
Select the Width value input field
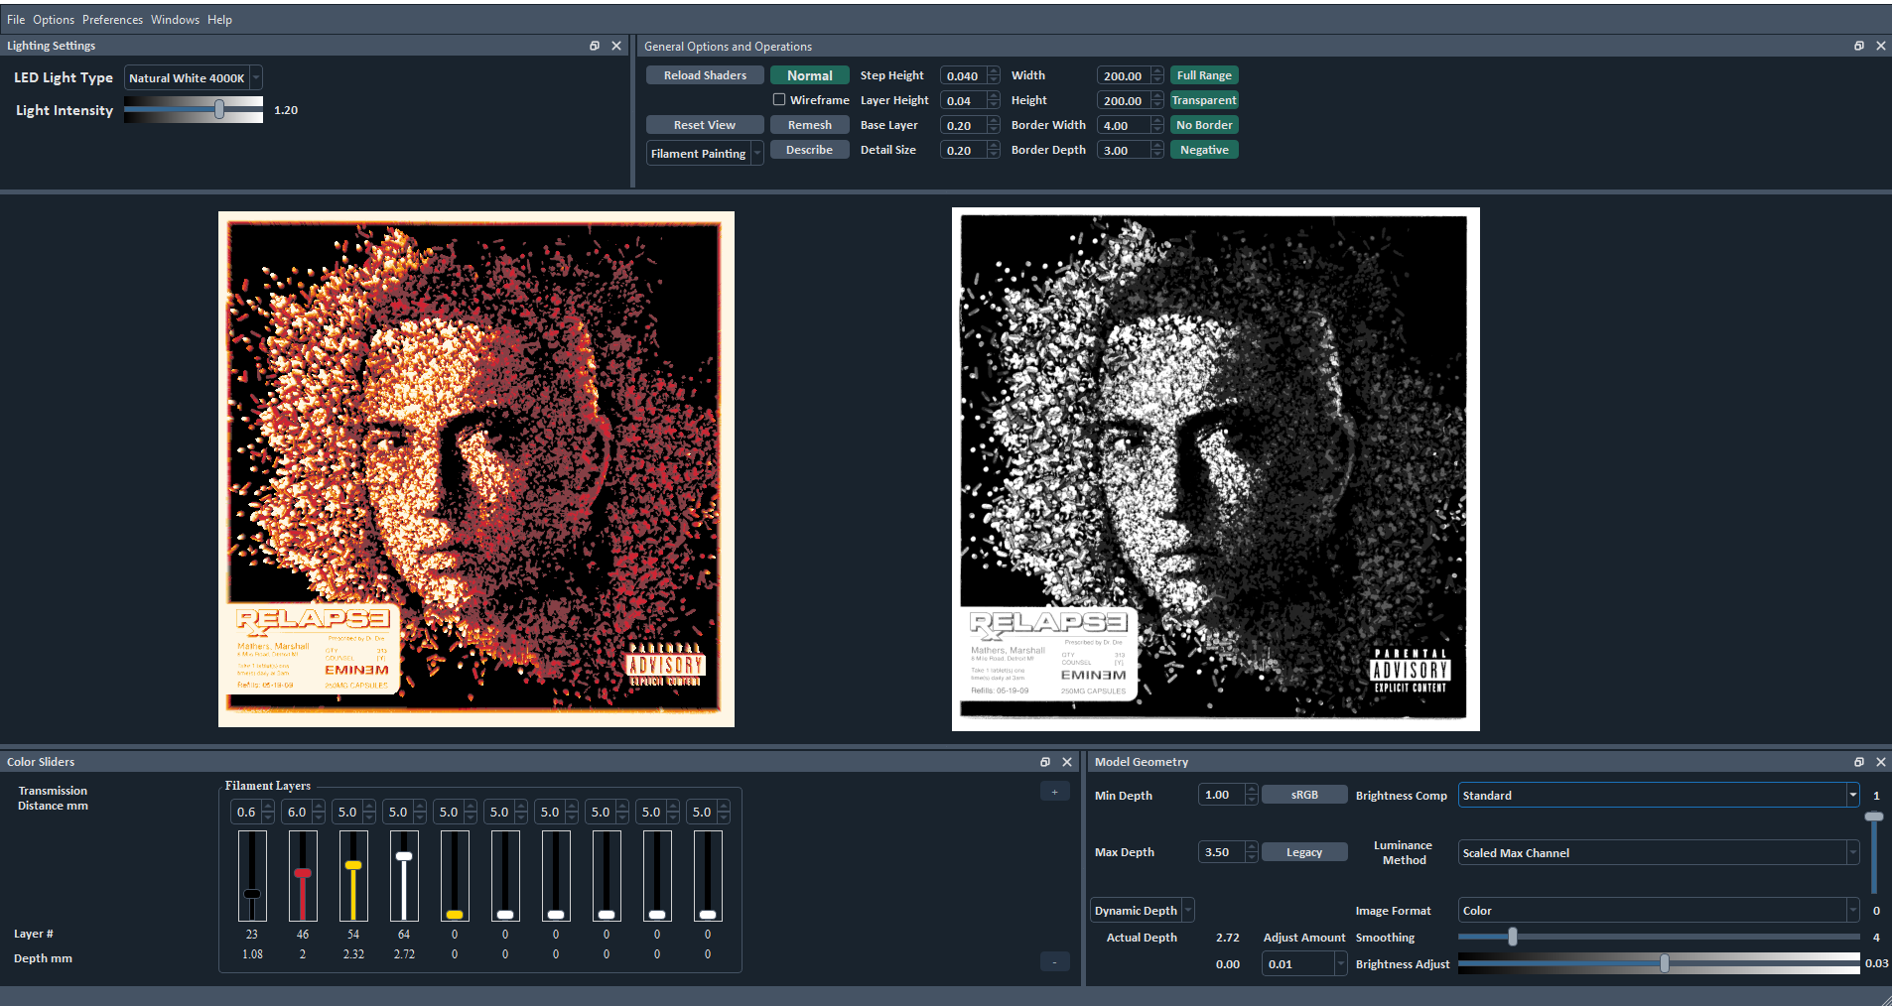pyautogui.click(x=1124, y=74)
